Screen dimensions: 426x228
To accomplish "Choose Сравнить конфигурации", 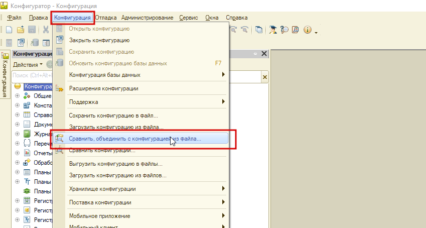I will coord(140,150).
